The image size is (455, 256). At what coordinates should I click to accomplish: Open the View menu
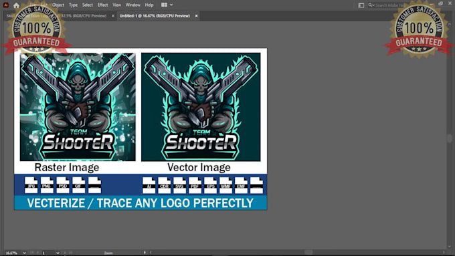click(116, 5)
